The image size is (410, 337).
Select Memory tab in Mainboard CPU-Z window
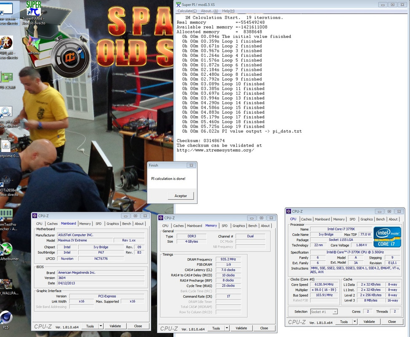(x=85, y=224)
